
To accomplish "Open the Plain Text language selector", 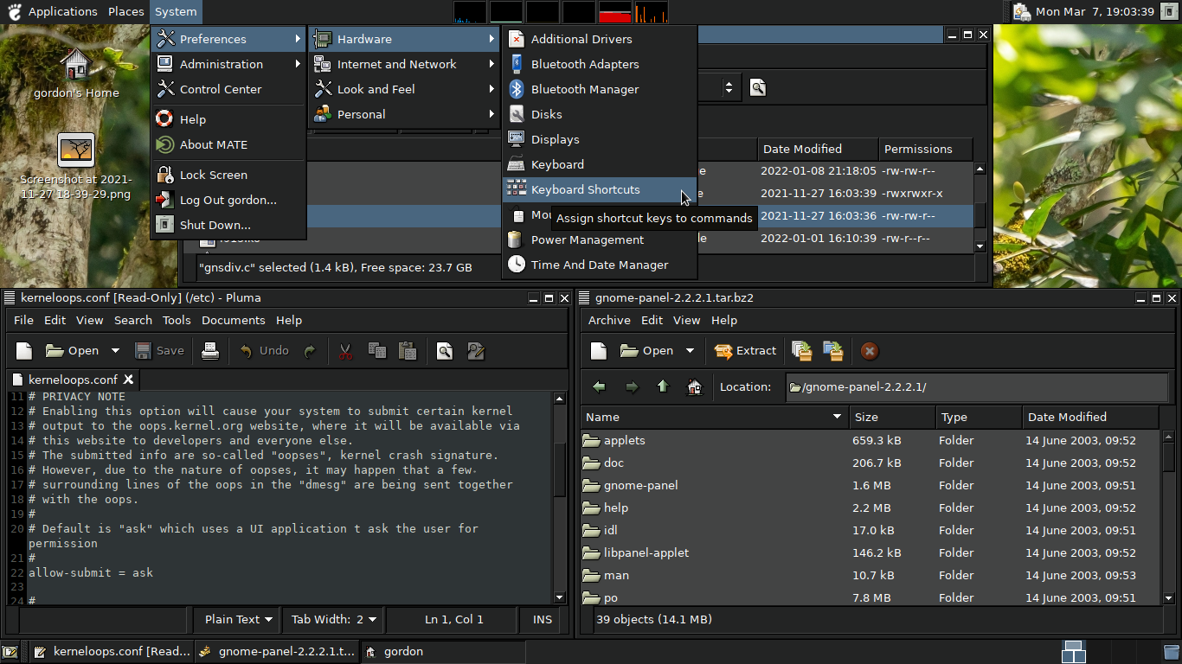I will [x=238, y=619].
